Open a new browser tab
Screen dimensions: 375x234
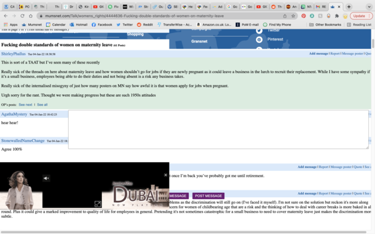pos(349,7)
